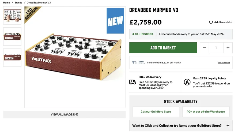Select the first product thumbnail
The width and height of the screenshot is (238, 134).
[12, 16]
